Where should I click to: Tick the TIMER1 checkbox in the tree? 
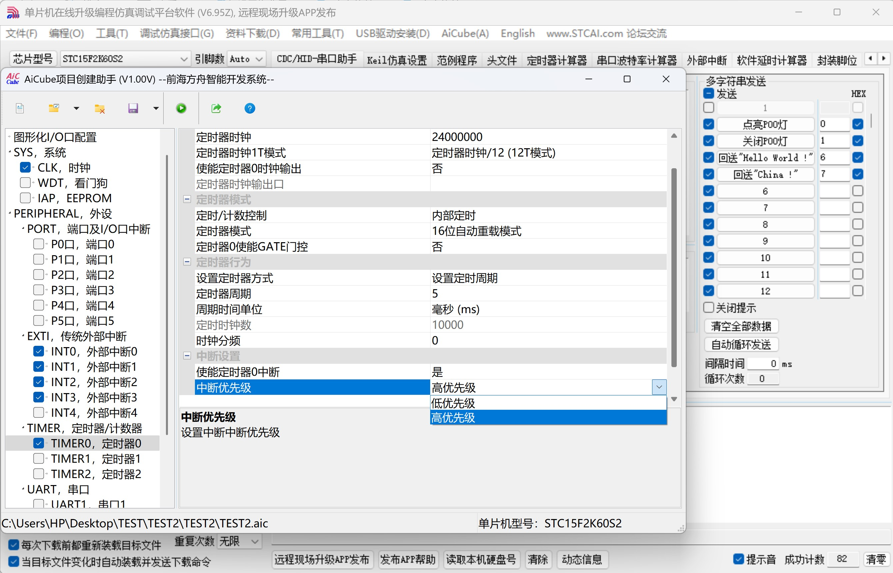coord(39,458)
